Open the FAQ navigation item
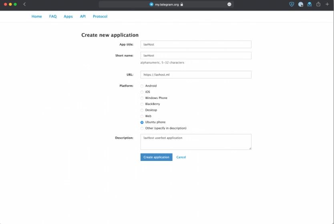 pos(53,16)
